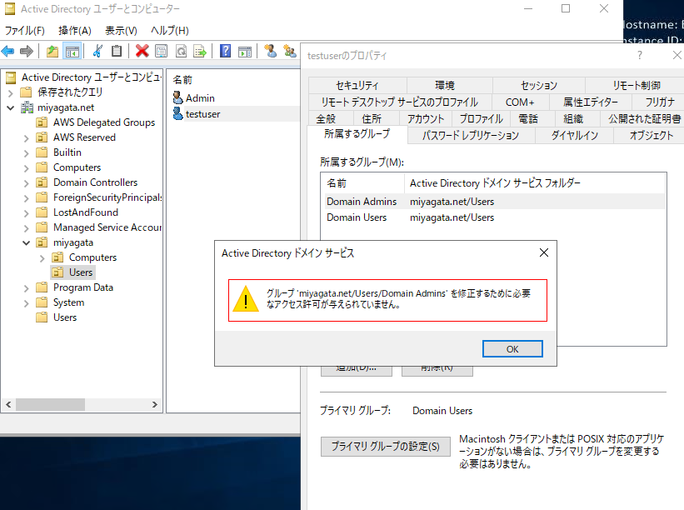Open Help via the blue question mark icon

pyautogui.click(x=224, y=51)
